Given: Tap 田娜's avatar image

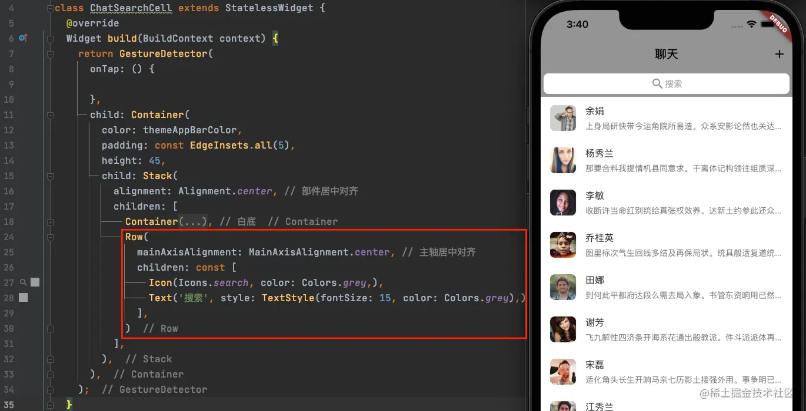Looking at the screenshot, I should [x=563, y=287].
